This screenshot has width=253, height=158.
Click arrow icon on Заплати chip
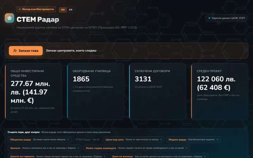point(78,148)
